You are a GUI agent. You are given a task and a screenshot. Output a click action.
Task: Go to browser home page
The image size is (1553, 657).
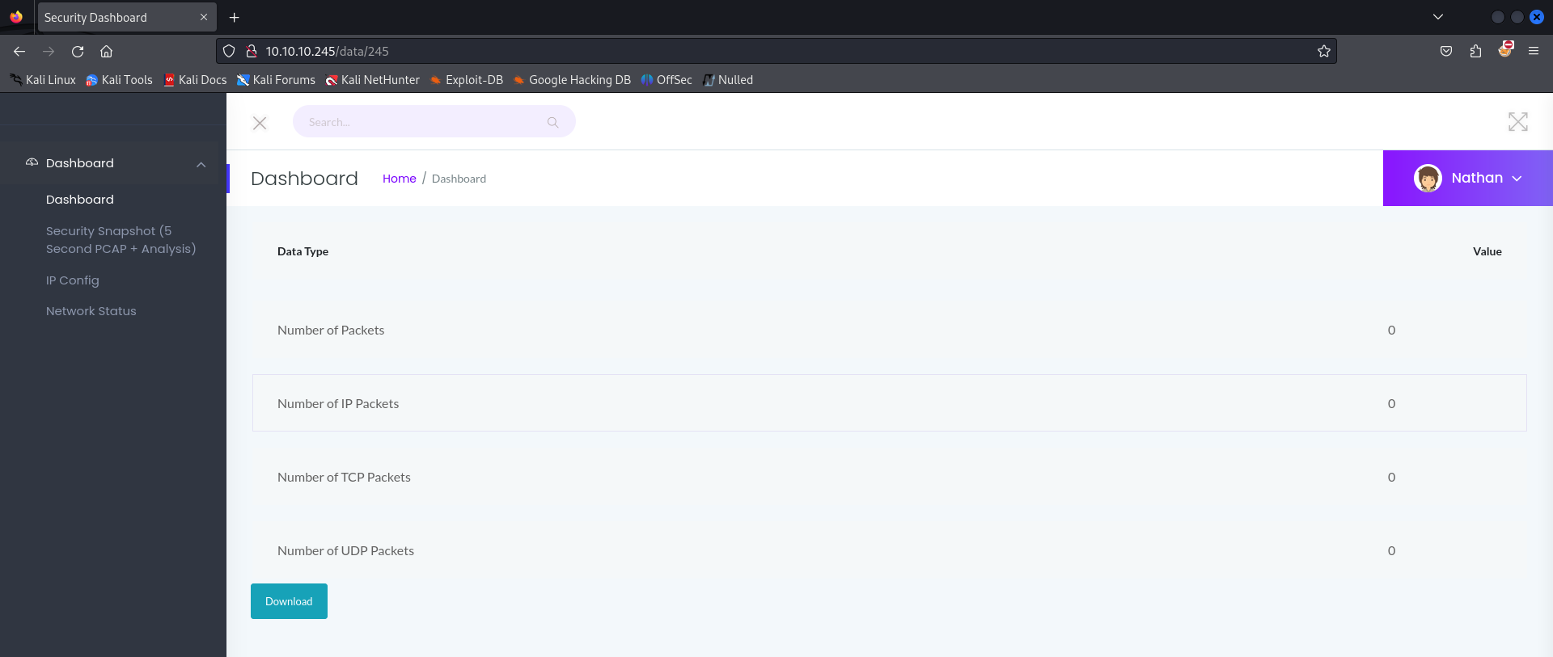(106, 51)
